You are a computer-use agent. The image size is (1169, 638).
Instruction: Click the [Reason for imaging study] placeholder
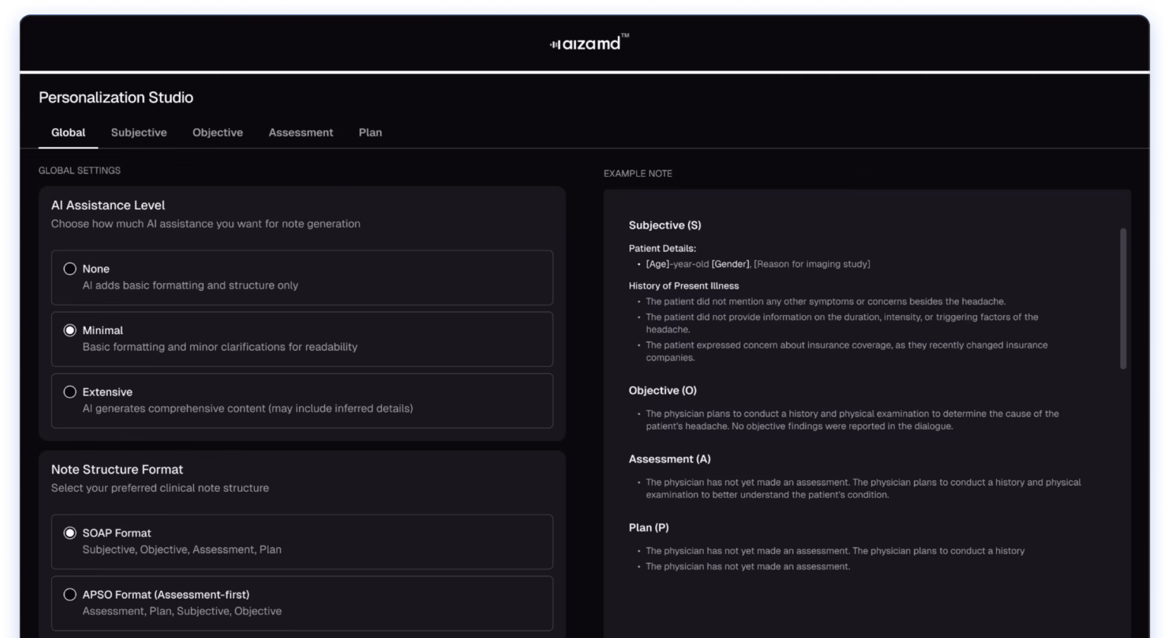pos(811,264)
